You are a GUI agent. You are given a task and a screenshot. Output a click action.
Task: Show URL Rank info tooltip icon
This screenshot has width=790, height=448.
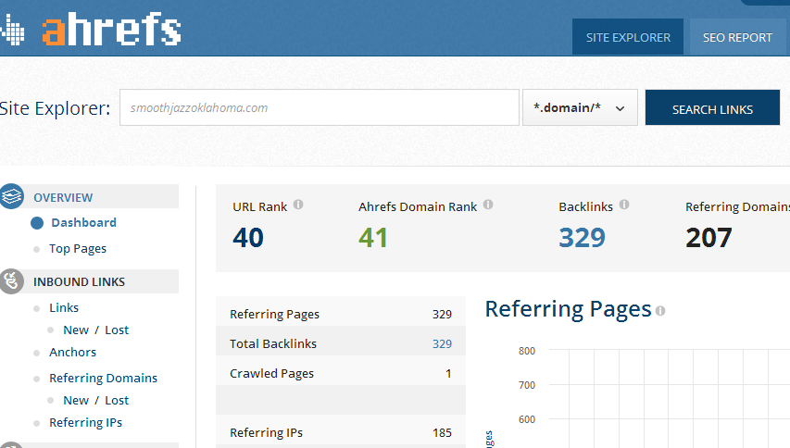click(x=298, y=205)
